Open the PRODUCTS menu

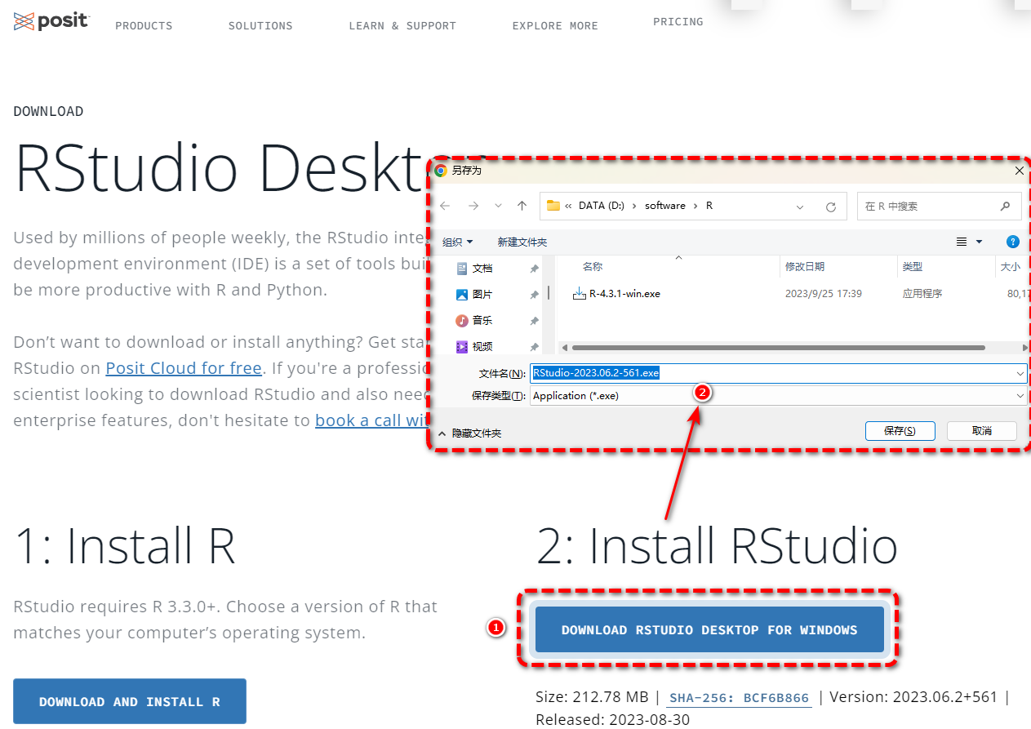pyautogui.click(x=144, y=26)
